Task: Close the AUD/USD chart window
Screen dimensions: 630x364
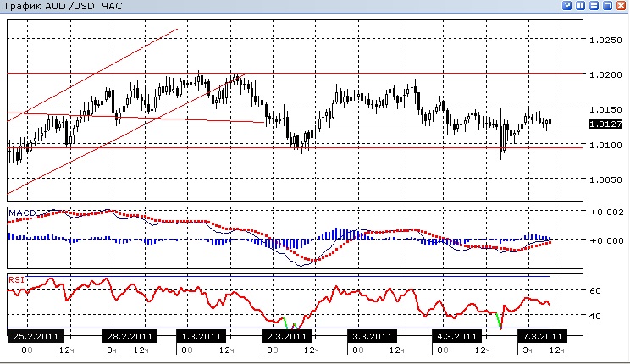Action: pyautogui.click(x=622, y=6)
